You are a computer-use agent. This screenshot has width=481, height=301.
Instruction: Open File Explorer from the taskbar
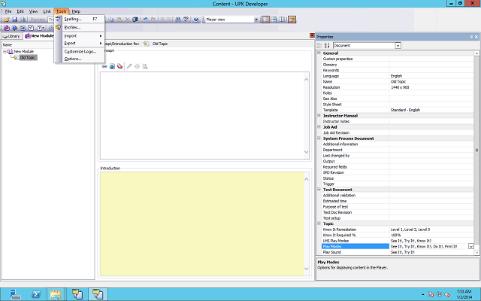coord(56,293)
